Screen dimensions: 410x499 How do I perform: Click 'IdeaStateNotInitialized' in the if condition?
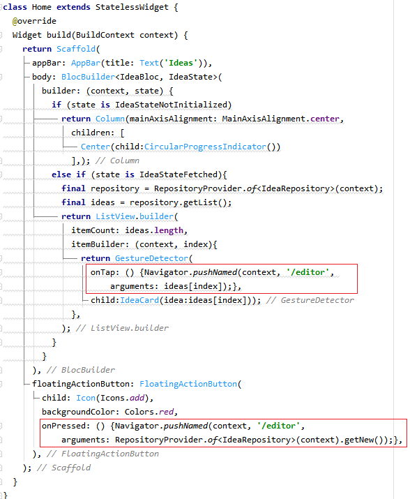171,105
